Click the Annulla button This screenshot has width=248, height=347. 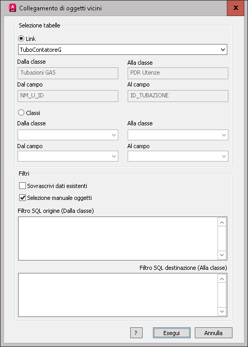213,332
